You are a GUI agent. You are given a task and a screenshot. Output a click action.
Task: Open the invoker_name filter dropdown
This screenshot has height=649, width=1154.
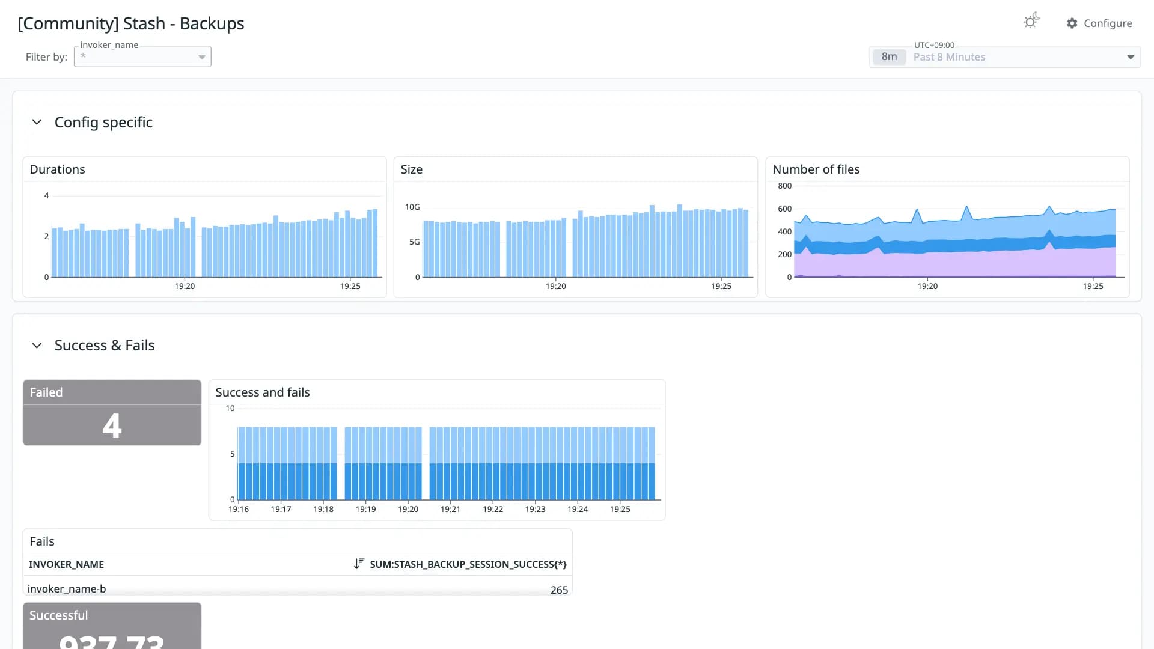[142, 56]
